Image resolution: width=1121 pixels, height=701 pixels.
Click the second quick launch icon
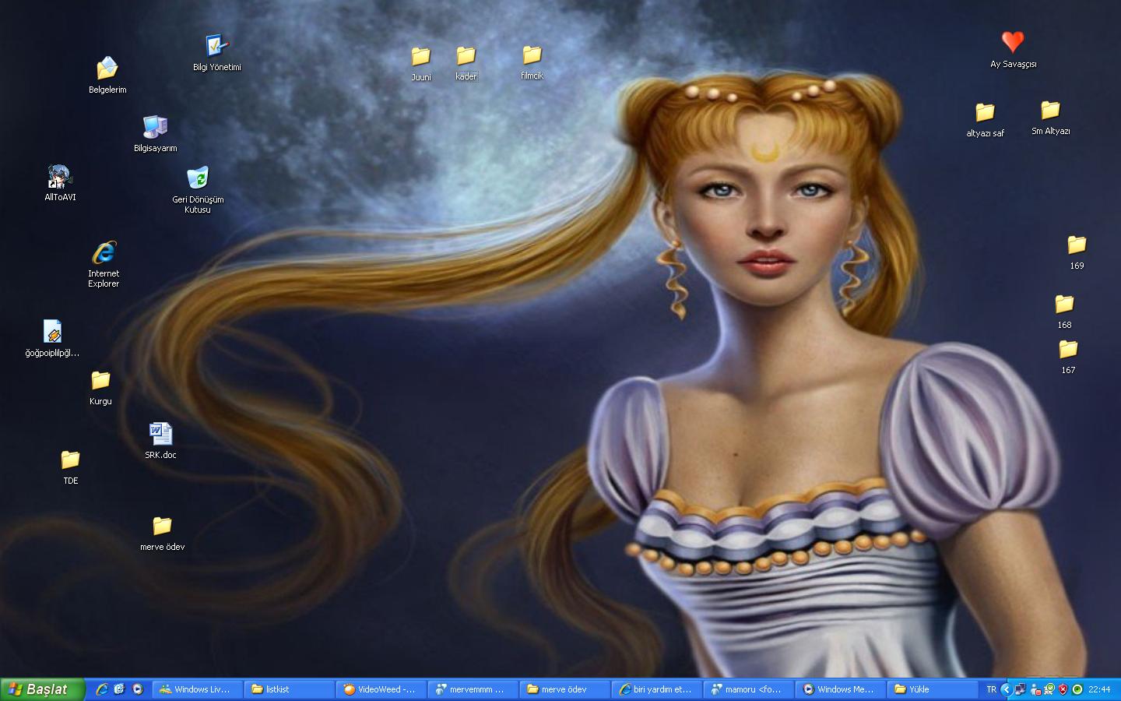click(x=119, y=689)
